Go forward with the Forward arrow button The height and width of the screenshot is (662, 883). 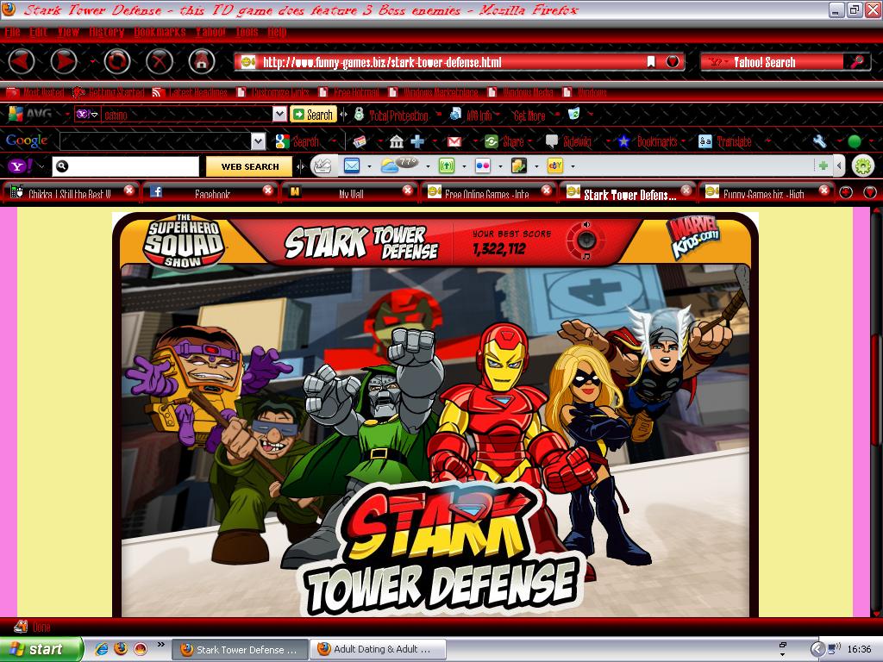click(64, 61)
